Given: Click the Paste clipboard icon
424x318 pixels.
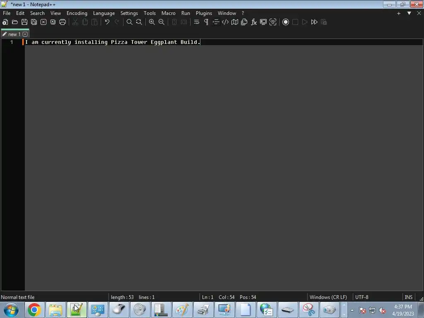Looking at the screenshot, I should [x=94, y=22].
